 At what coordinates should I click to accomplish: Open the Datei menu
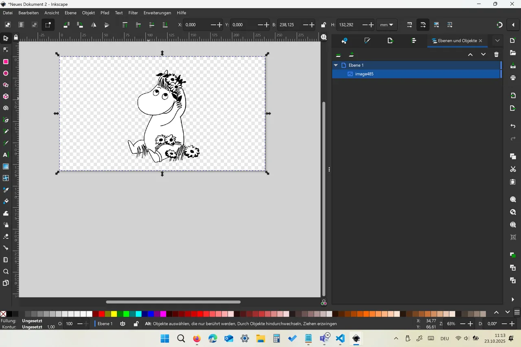point(8,13)
